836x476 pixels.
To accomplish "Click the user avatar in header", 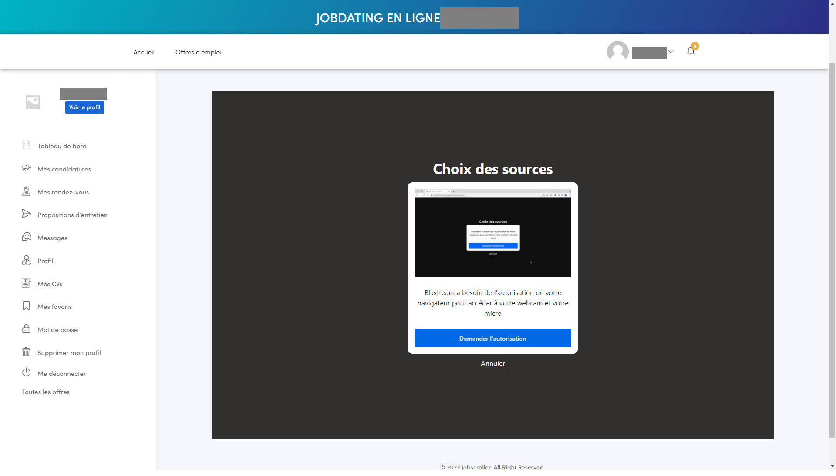I will (x=617, y=52).
